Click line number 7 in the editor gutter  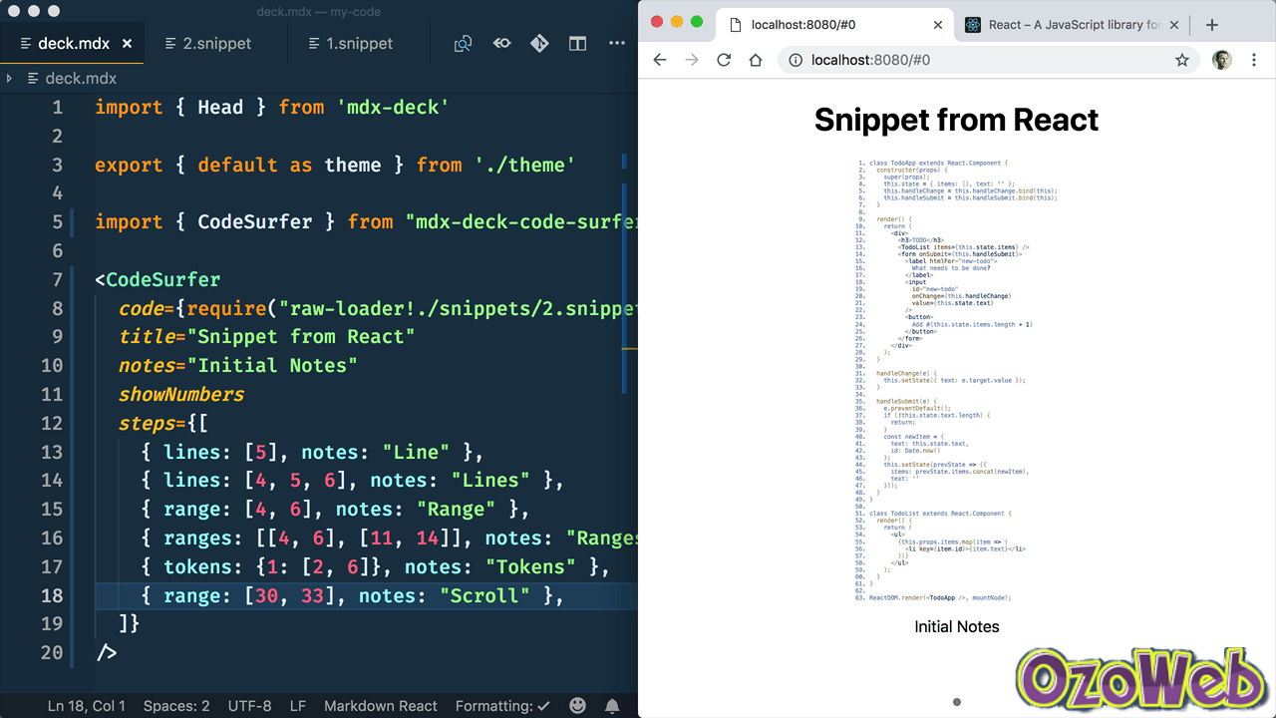(57, 279)
